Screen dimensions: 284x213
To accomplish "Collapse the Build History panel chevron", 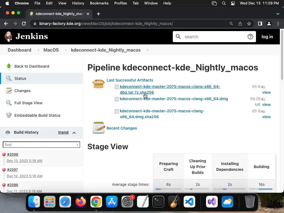I will pos(74,133).
